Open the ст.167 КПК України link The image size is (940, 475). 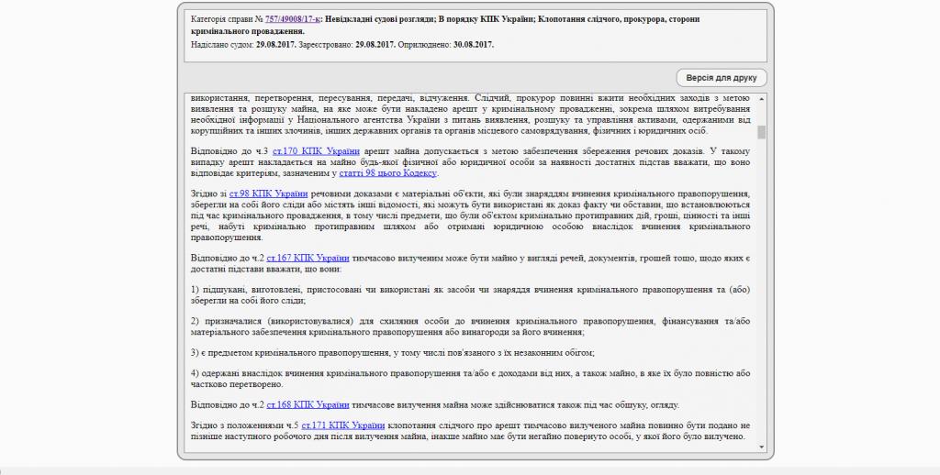[x=308, y=259]
